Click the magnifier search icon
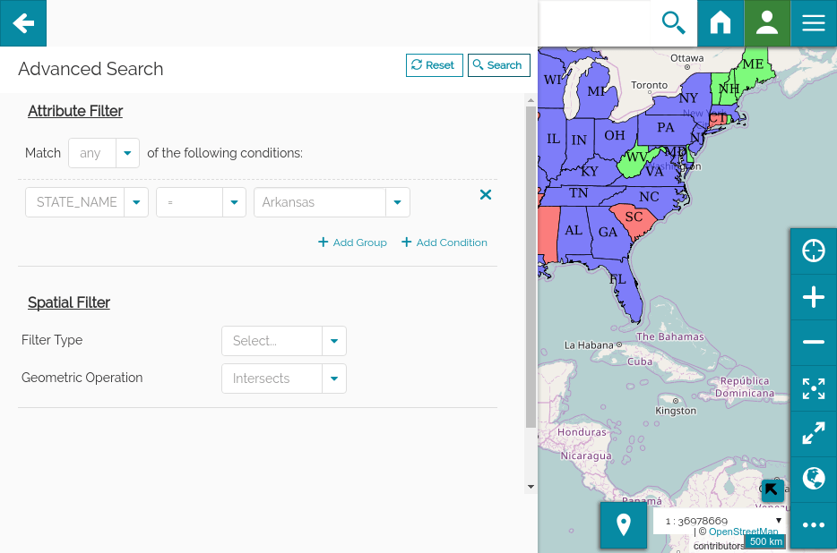 pos(673,23)
